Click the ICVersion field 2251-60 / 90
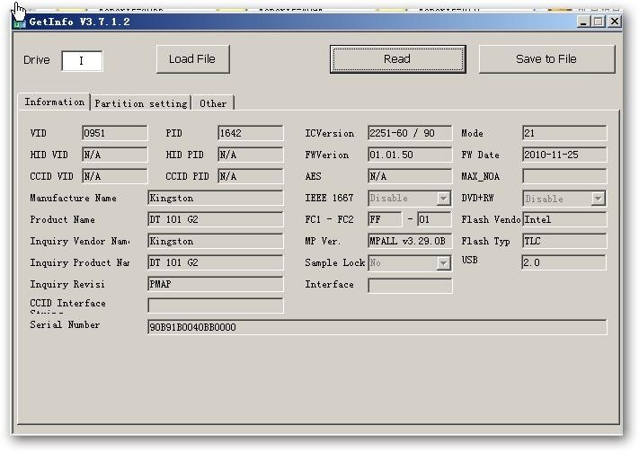This screenshot has width=639, height=452. click(x=410, y=133)
